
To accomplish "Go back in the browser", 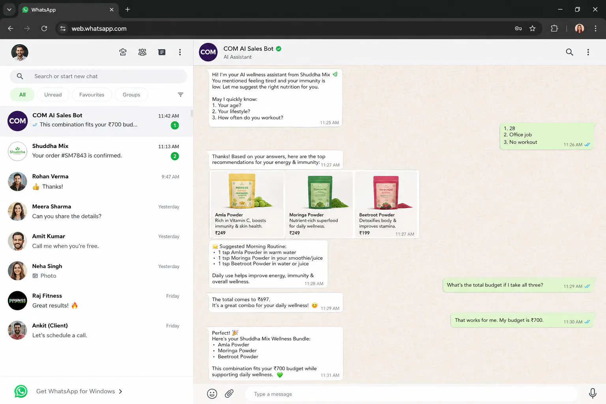I will coord(11,28).
